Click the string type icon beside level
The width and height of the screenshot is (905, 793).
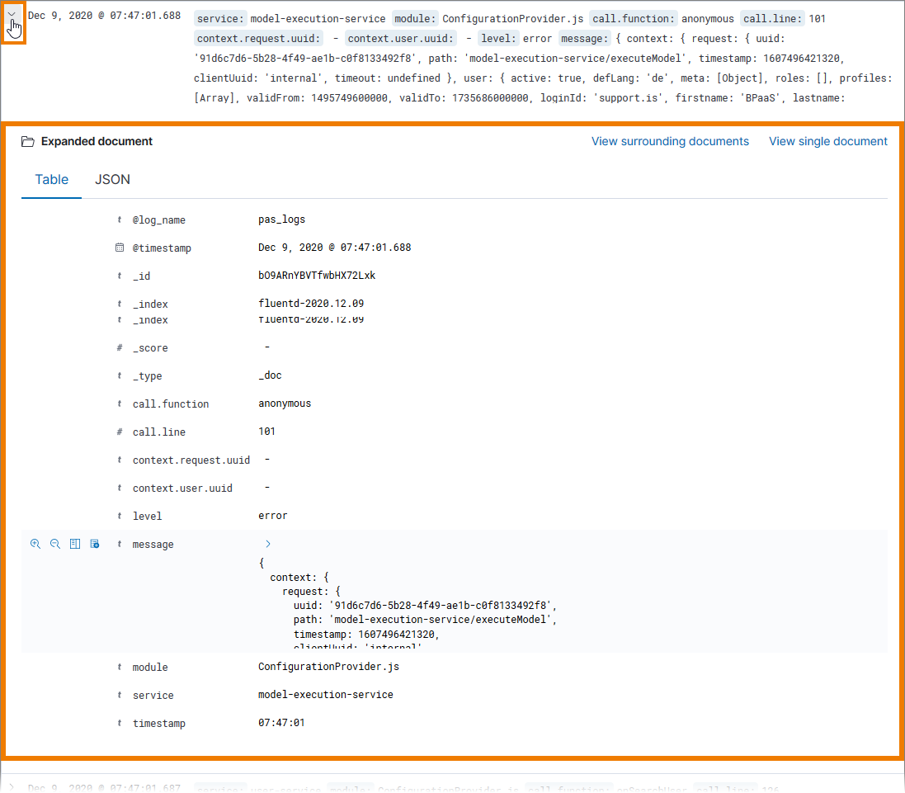coord(119,516)
